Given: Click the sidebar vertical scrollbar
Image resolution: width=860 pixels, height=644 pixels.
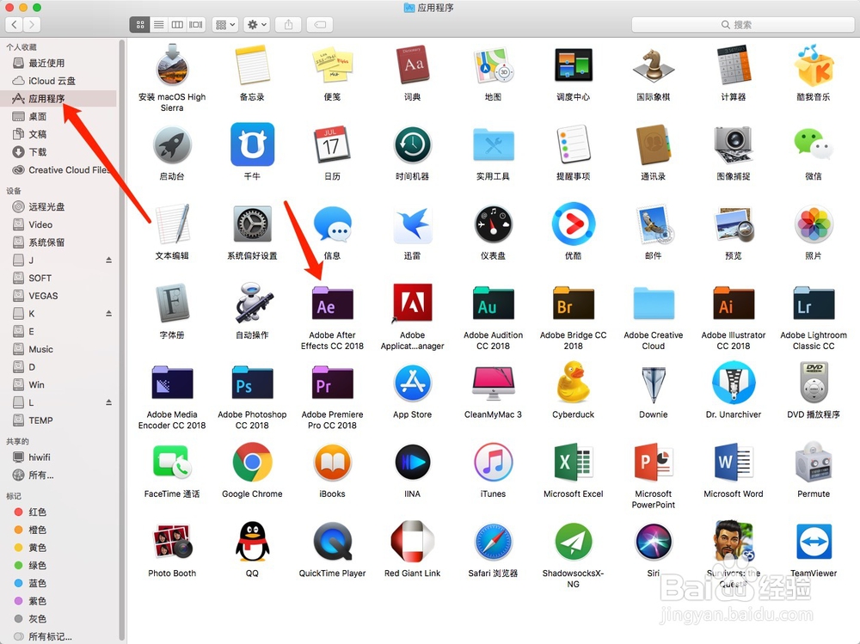Looking at the screenshot, I should pyautogui.click(x=122, y=340).
